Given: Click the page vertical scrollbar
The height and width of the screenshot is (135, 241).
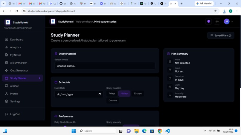Looking at the screenshot, I should (240, 52).
